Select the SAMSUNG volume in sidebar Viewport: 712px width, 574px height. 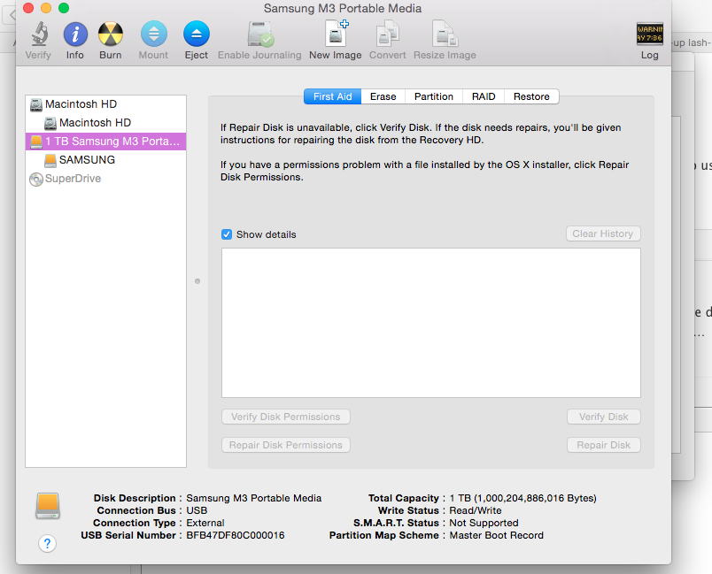[105, 160]
